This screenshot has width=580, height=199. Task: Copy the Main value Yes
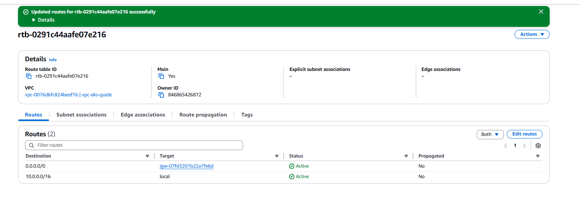[x=161, y=76]
